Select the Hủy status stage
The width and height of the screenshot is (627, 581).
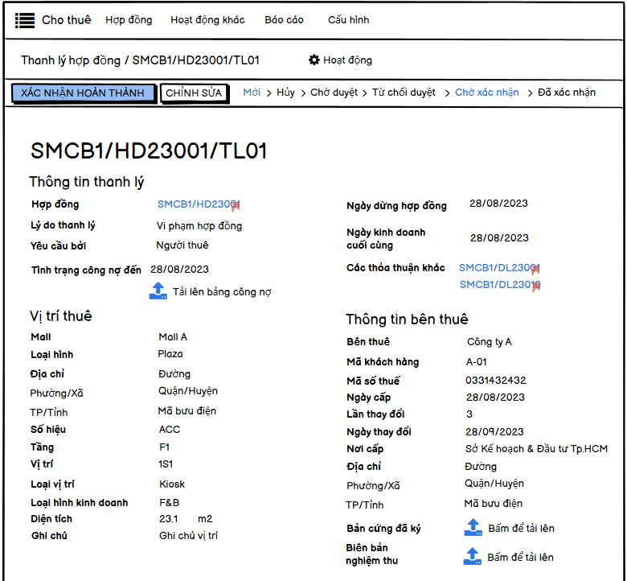pos(285,93)
